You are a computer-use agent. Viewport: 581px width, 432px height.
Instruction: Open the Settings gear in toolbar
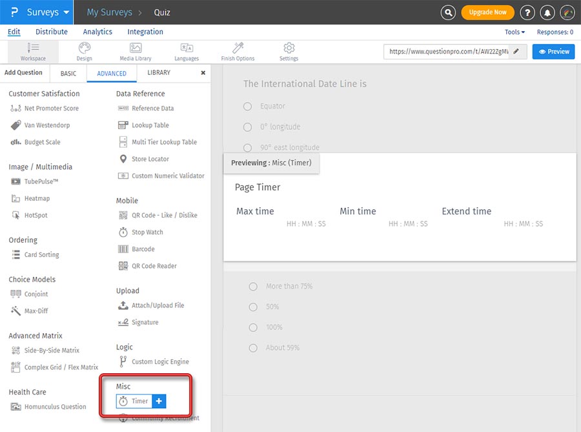click(x=289, y=52)
